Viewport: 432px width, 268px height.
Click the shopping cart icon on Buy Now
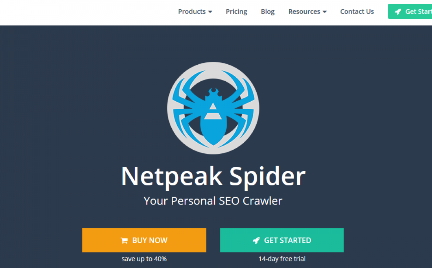(x=124, y=240)
